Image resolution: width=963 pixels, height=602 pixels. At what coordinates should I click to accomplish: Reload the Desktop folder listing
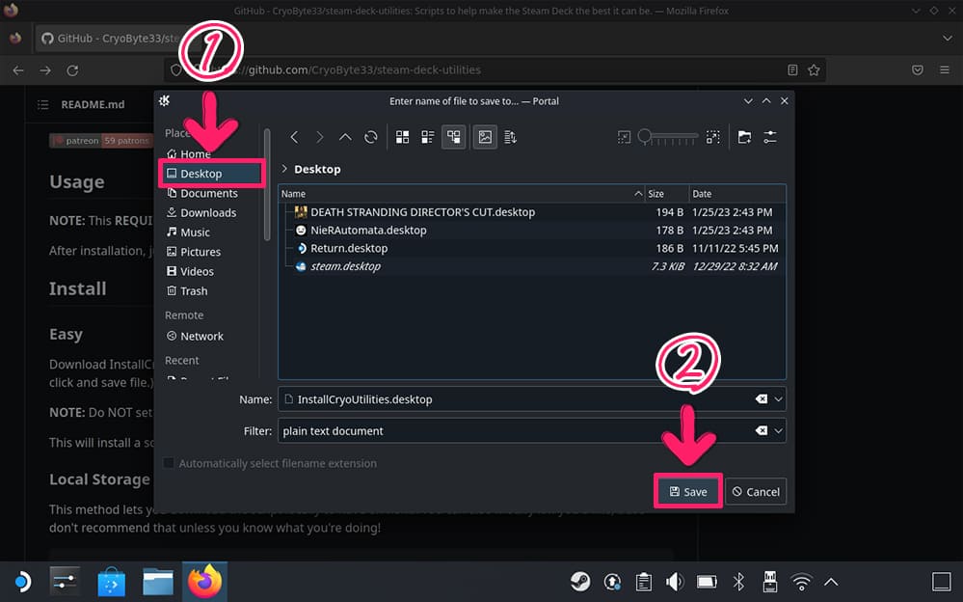click(371, 137)
